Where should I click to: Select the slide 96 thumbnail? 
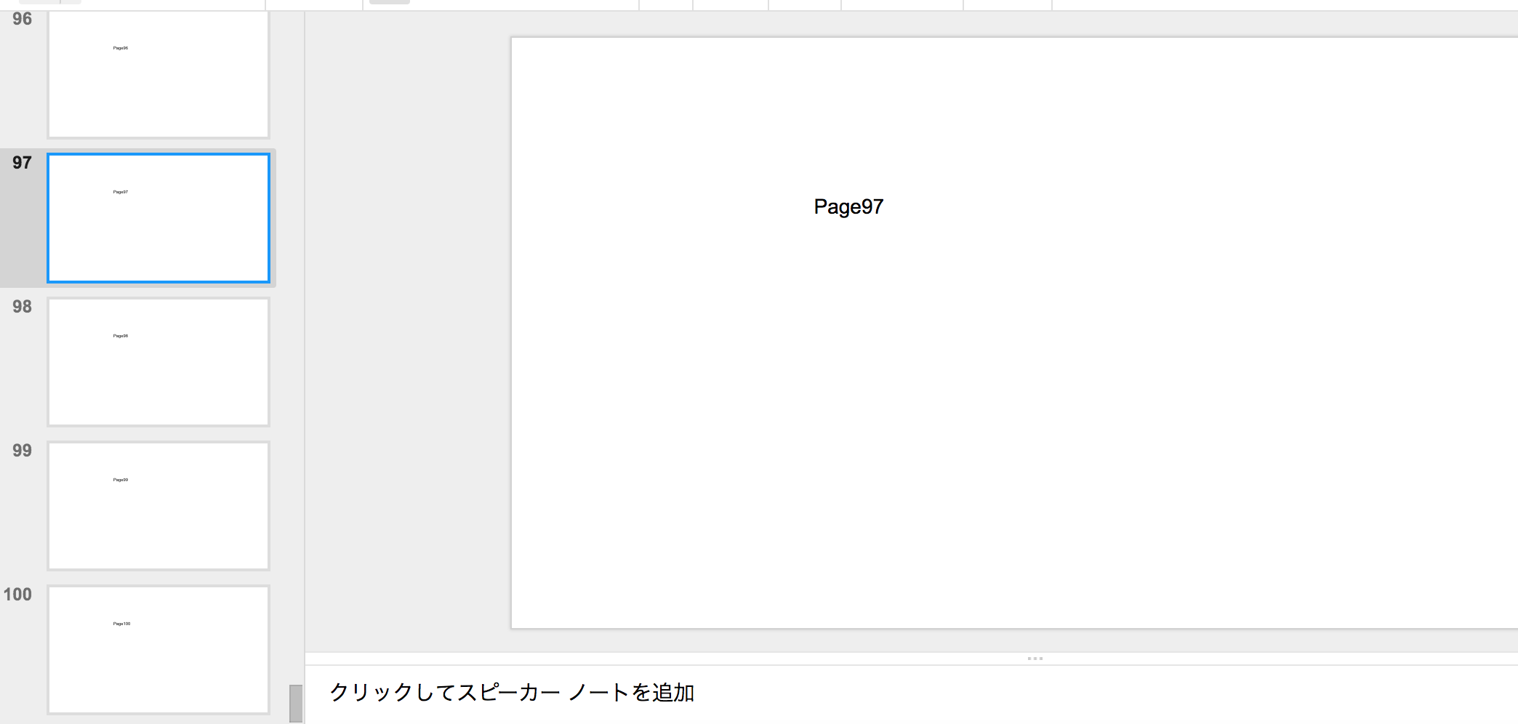point(158,73)
